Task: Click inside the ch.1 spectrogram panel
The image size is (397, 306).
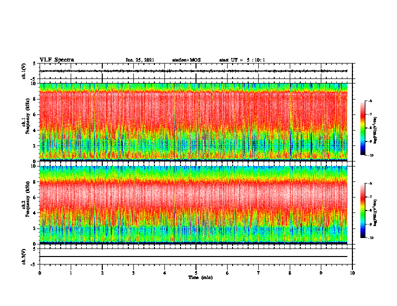Action: [x=193, y=122]
